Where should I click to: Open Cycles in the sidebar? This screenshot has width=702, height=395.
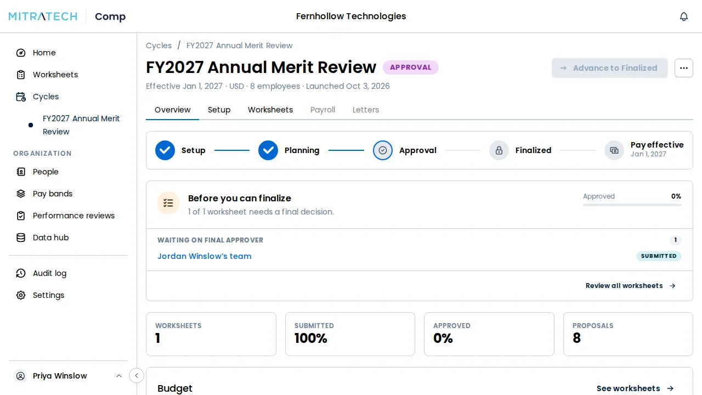coord(68,97)
